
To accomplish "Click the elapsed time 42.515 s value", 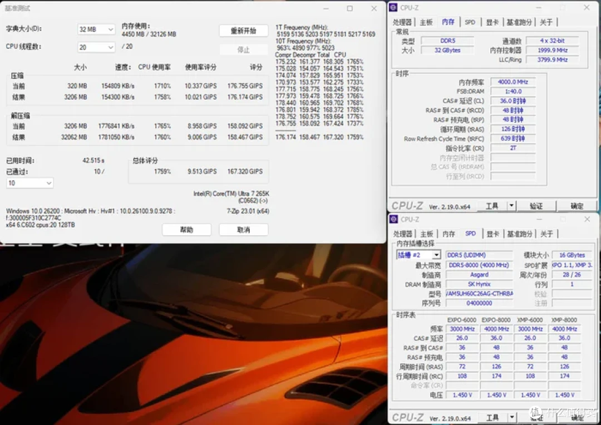I will [x=93, y=160].
